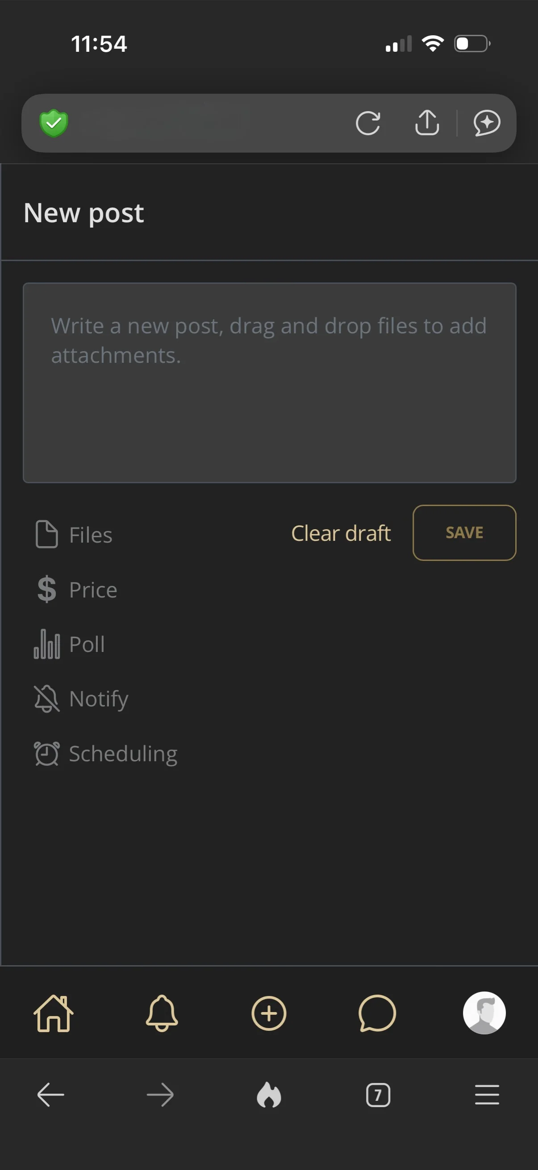Focus the new post text area
The image size is (538, 1170).
click(270, 382)
